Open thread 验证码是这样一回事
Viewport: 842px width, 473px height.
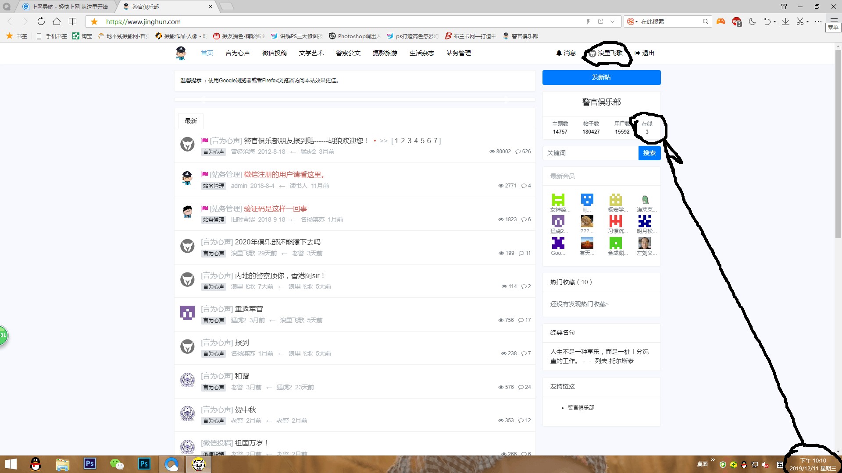click(275, 208)
